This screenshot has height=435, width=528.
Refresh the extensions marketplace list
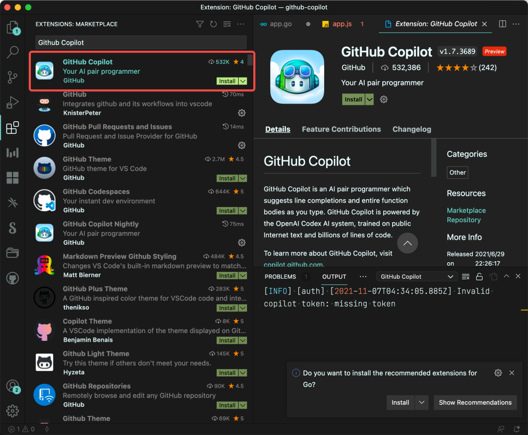point(213,23)
